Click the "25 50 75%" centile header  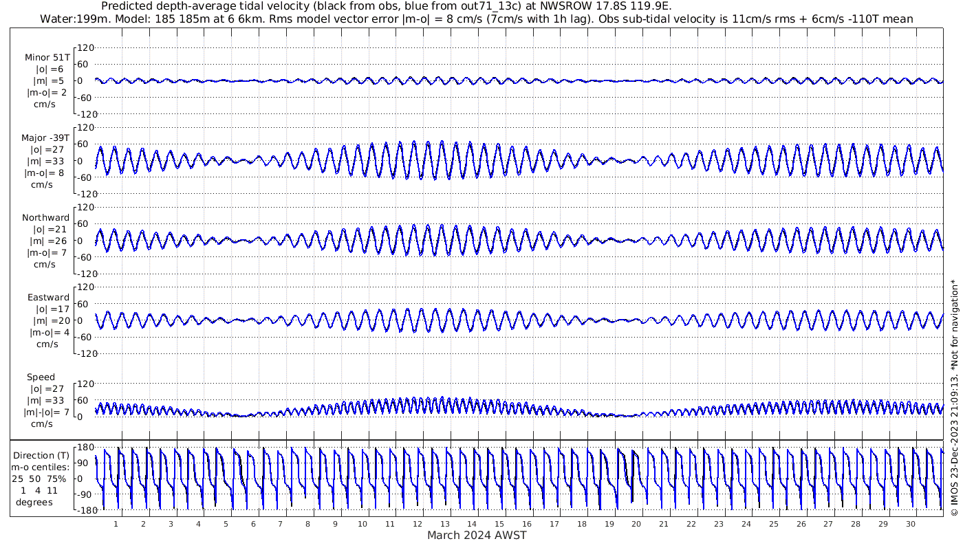tap(39, 478)
